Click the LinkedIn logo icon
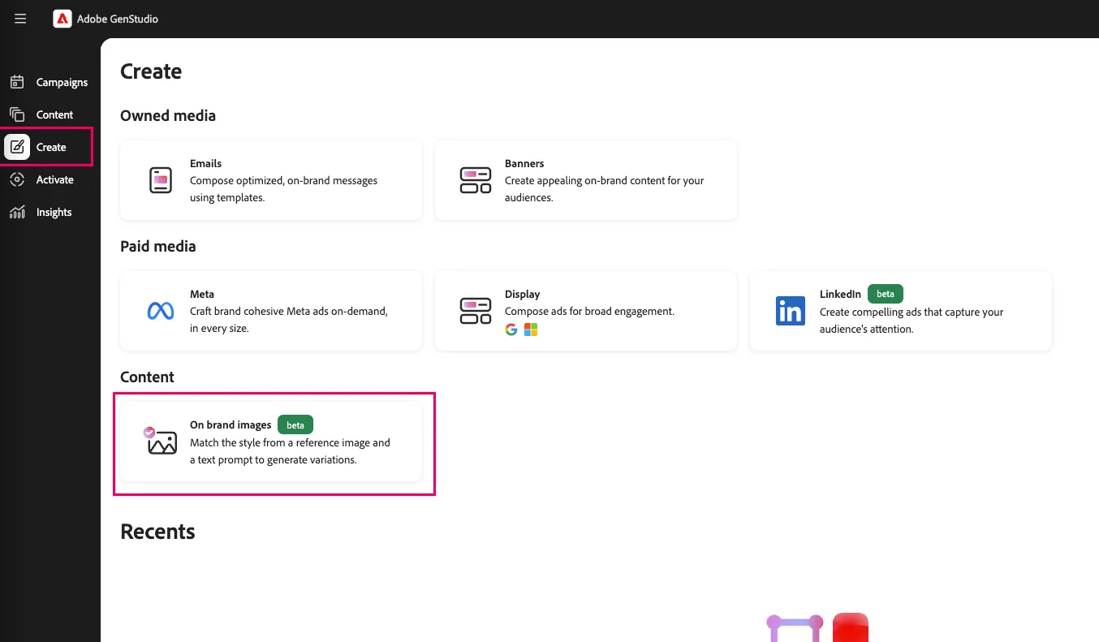The height and width of the screenshot is (642, 1099). 791,311
